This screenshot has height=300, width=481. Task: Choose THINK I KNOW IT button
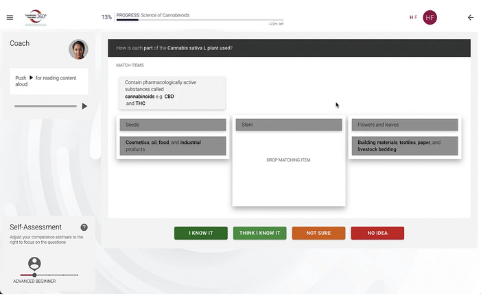point(260,233)
